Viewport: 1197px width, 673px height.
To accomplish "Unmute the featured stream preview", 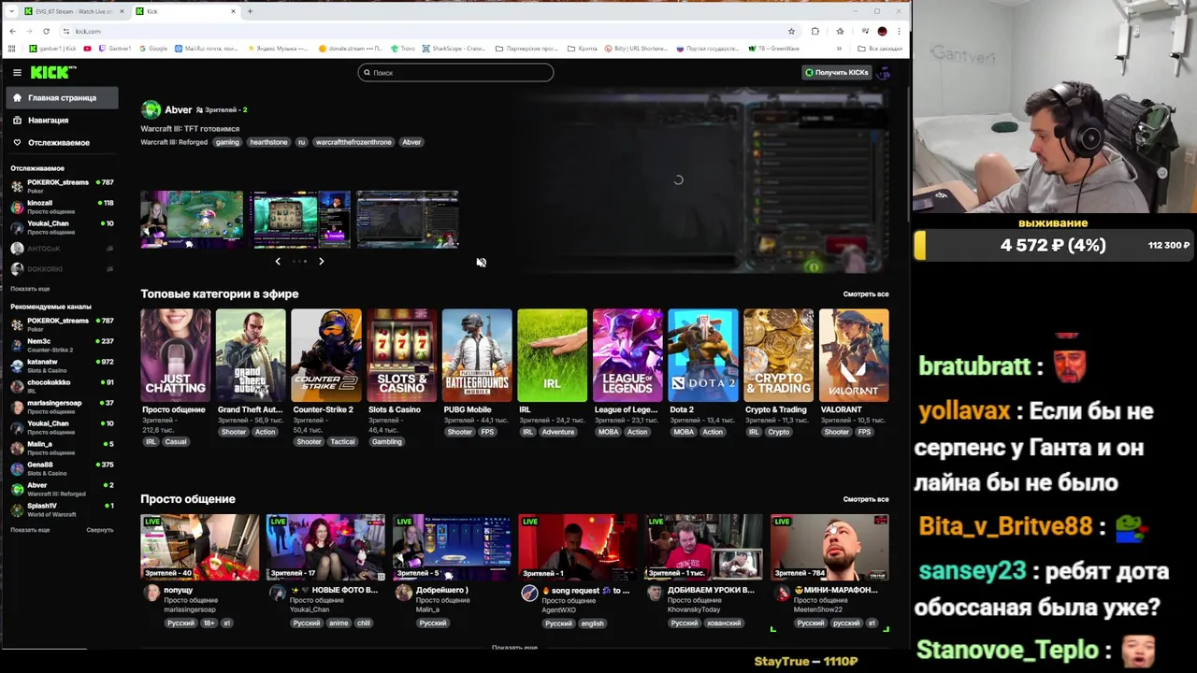I will tap(481, 262).
